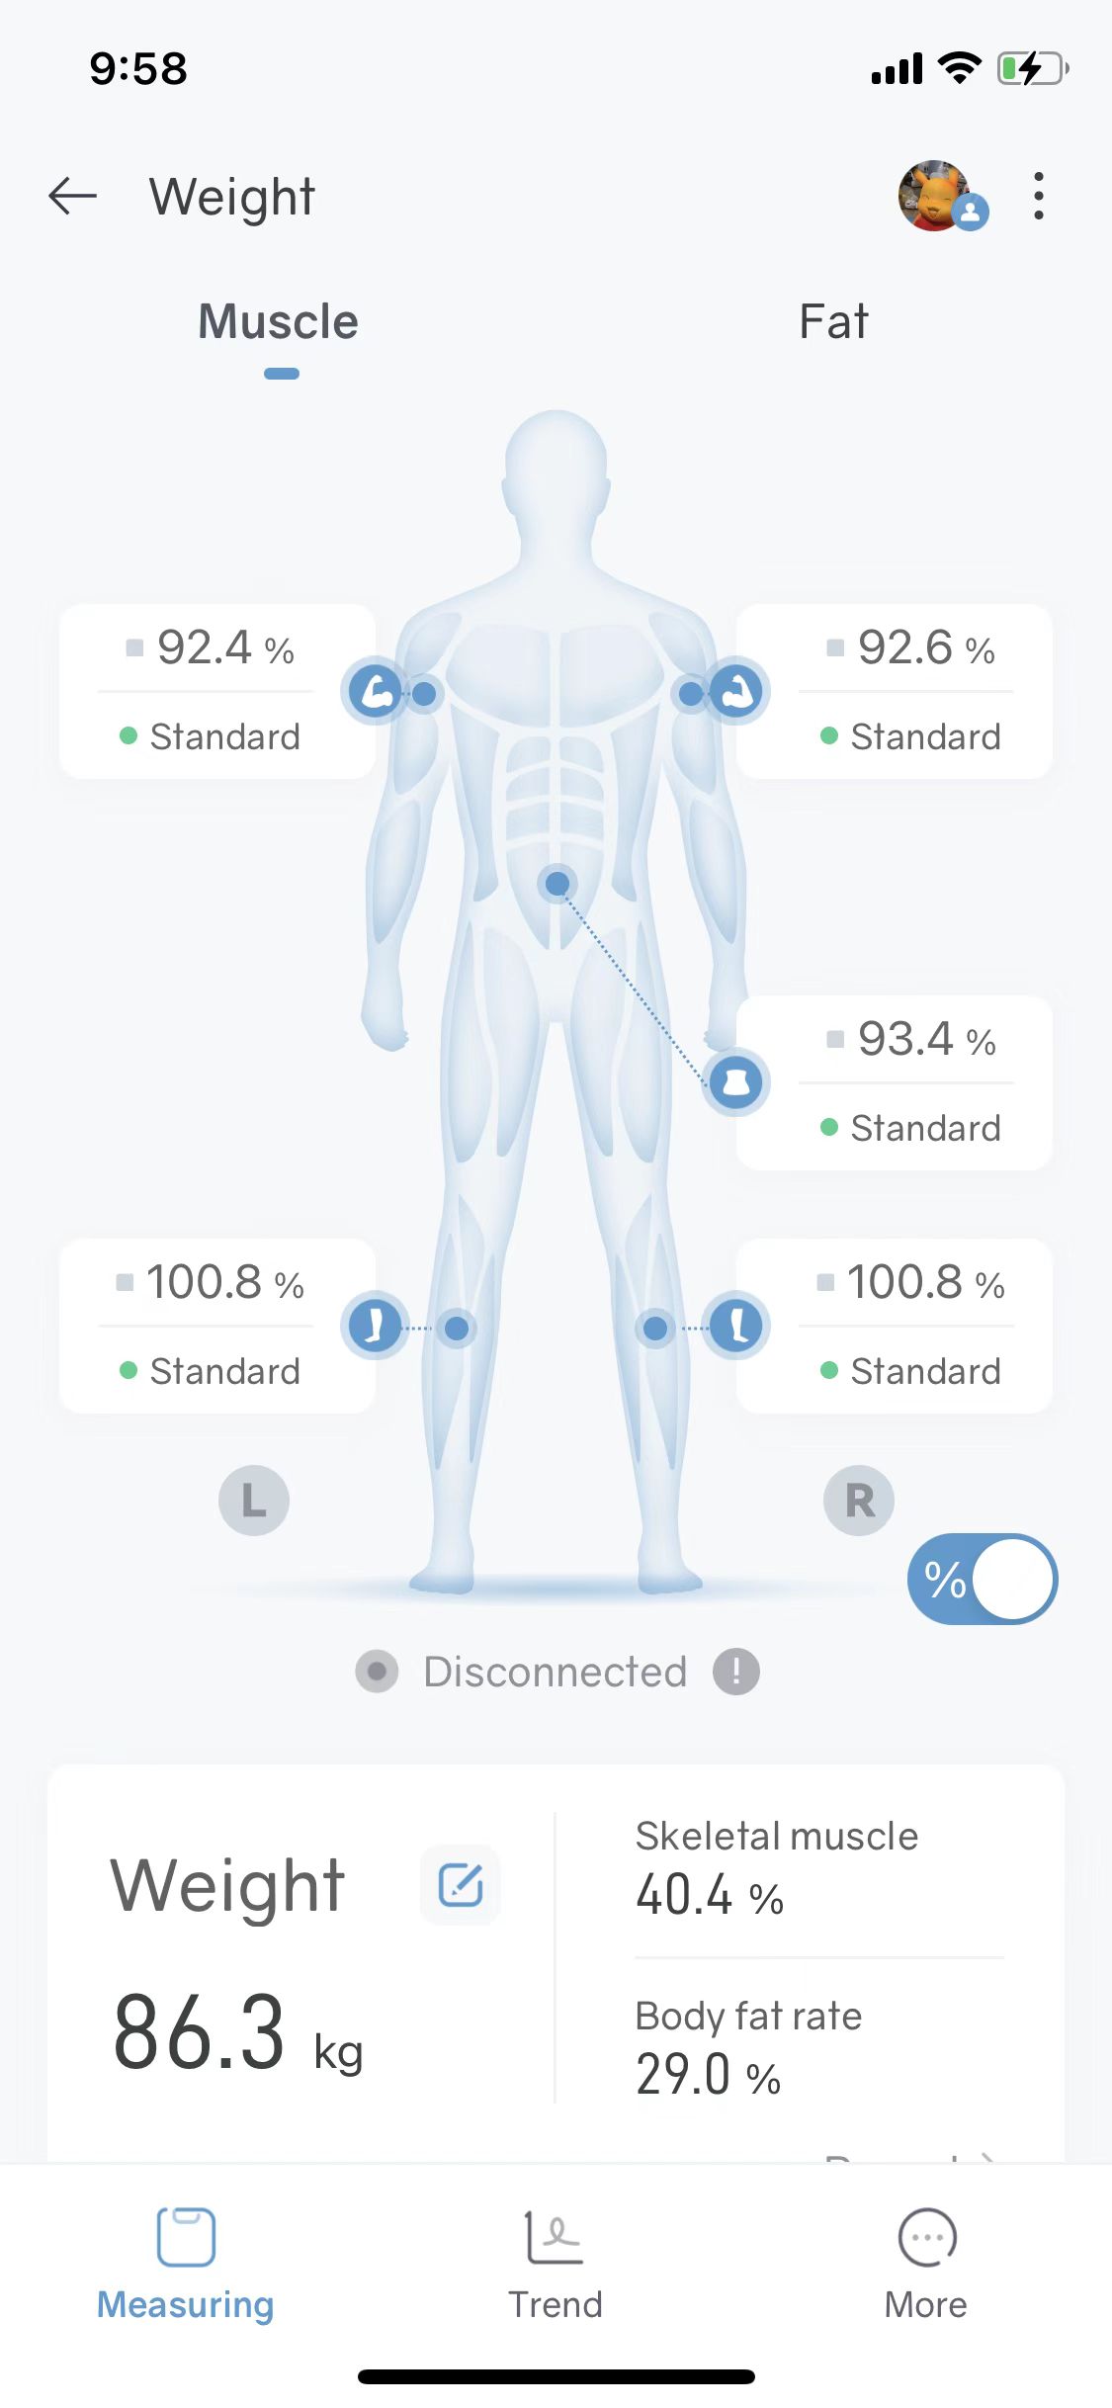The image size is (1112, 2408).
Task: Tap the left leg icon
Action: coord(375,1326)
